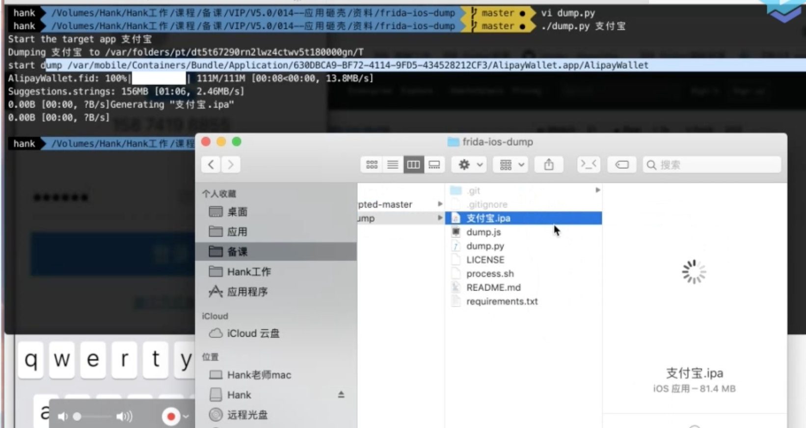Open iCloud 云盘 in sidebar

(x=276, y=333)
